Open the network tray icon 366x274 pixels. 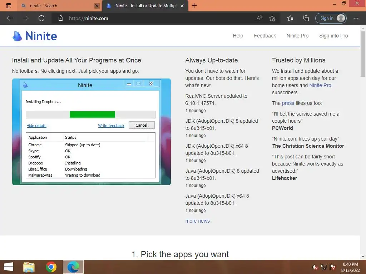click(324, 267)
